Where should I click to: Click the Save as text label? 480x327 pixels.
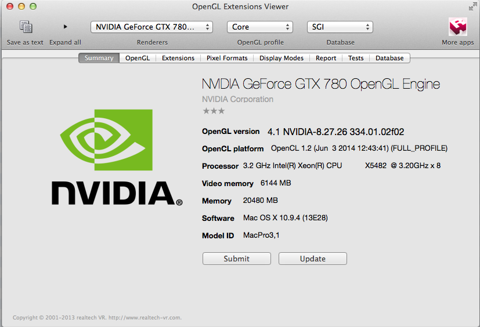coord(25,42)
